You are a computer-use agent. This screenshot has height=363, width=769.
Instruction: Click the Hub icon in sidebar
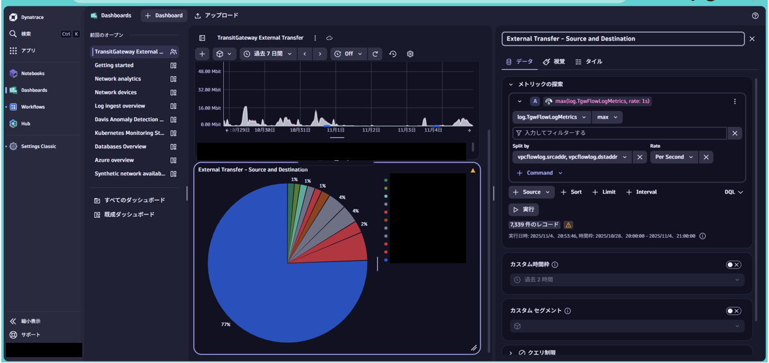point(13,123)
